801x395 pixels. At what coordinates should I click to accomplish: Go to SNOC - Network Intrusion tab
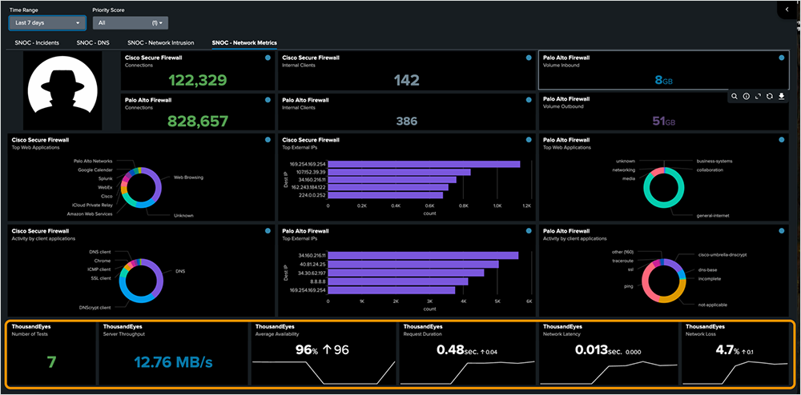click(x=161, y=42)
